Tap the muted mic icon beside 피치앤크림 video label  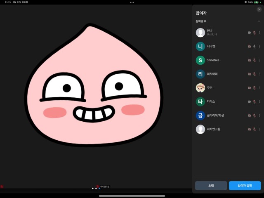(98, 186)
